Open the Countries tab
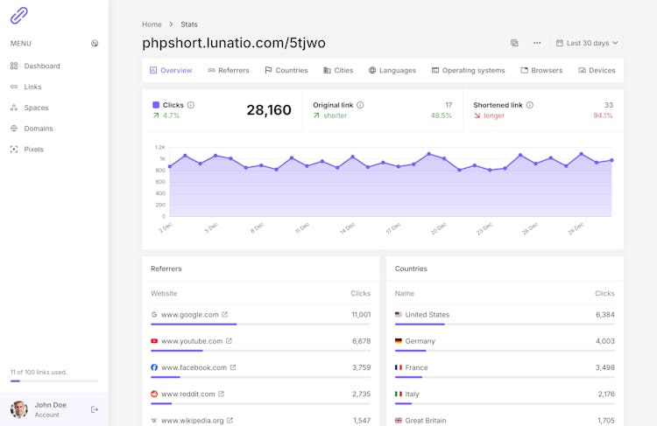The image size is (657, 426). (x=286, y=70)
